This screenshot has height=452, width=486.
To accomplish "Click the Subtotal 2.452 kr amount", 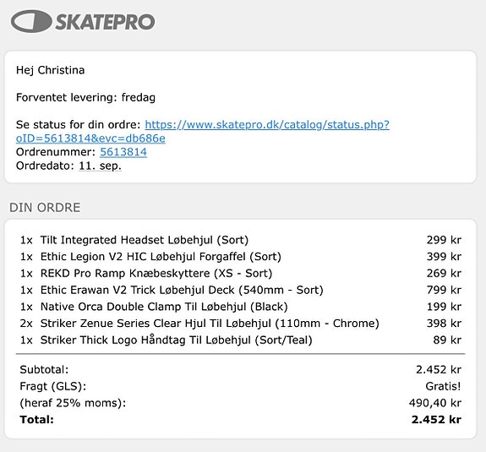I will point(439,369).
